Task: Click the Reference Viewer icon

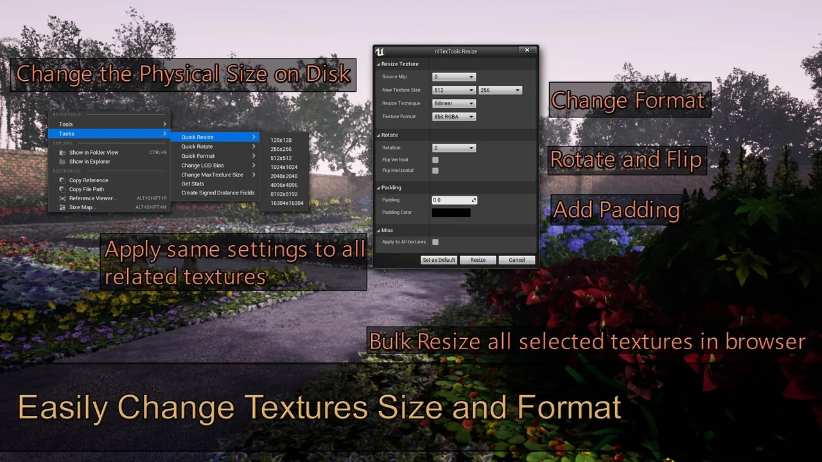Action: (x=62, y=198)
